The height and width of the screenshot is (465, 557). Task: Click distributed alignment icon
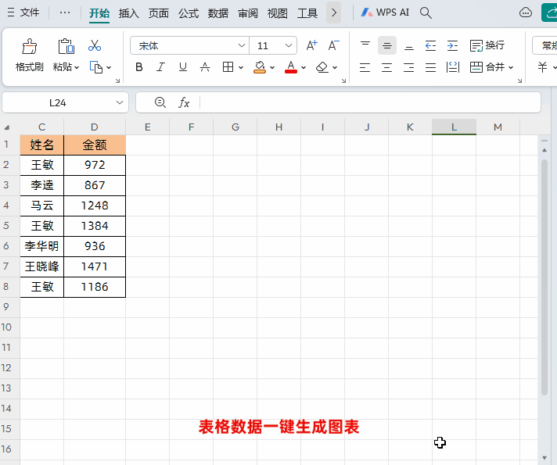click(452, 67)
